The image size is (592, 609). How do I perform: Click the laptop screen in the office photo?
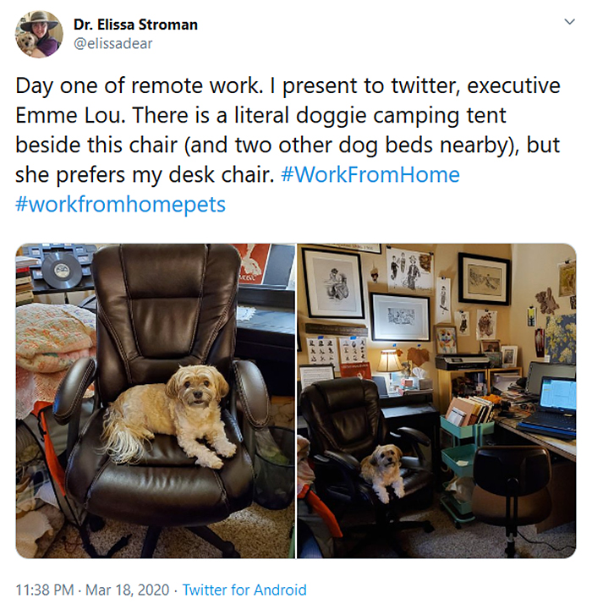[x=558, y=395]
